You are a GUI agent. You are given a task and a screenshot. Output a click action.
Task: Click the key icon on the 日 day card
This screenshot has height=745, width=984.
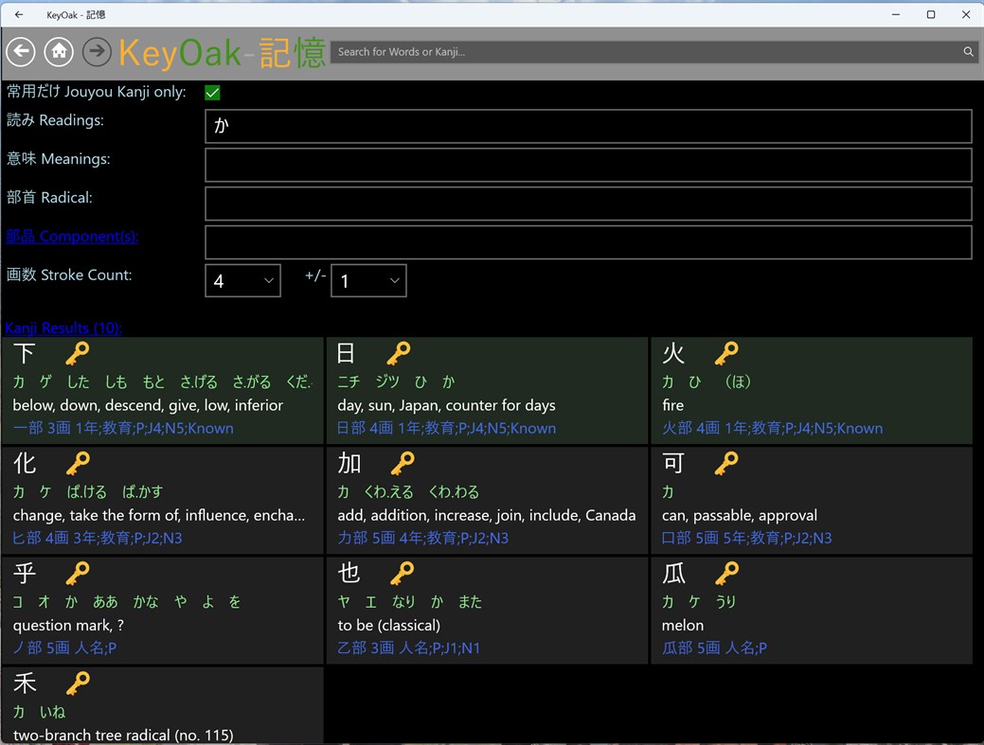tap(399, 351)
